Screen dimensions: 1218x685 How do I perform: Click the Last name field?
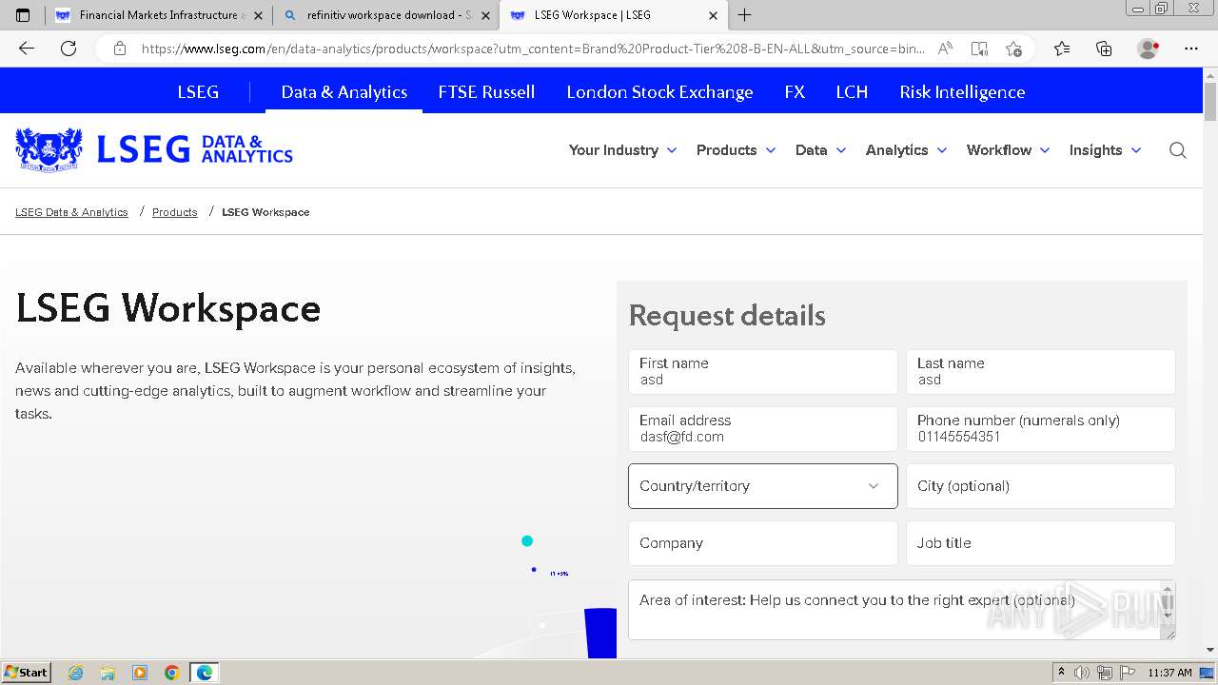1040,372
